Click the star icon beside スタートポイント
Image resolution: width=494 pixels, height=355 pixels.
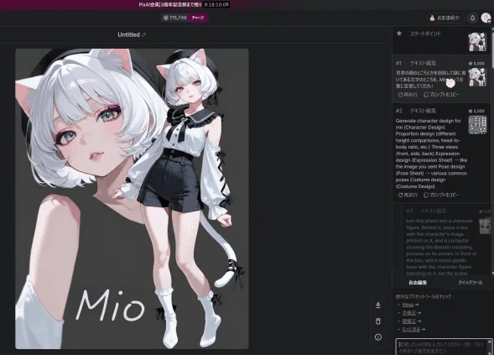pyautogui.click(x=399, y=34)
